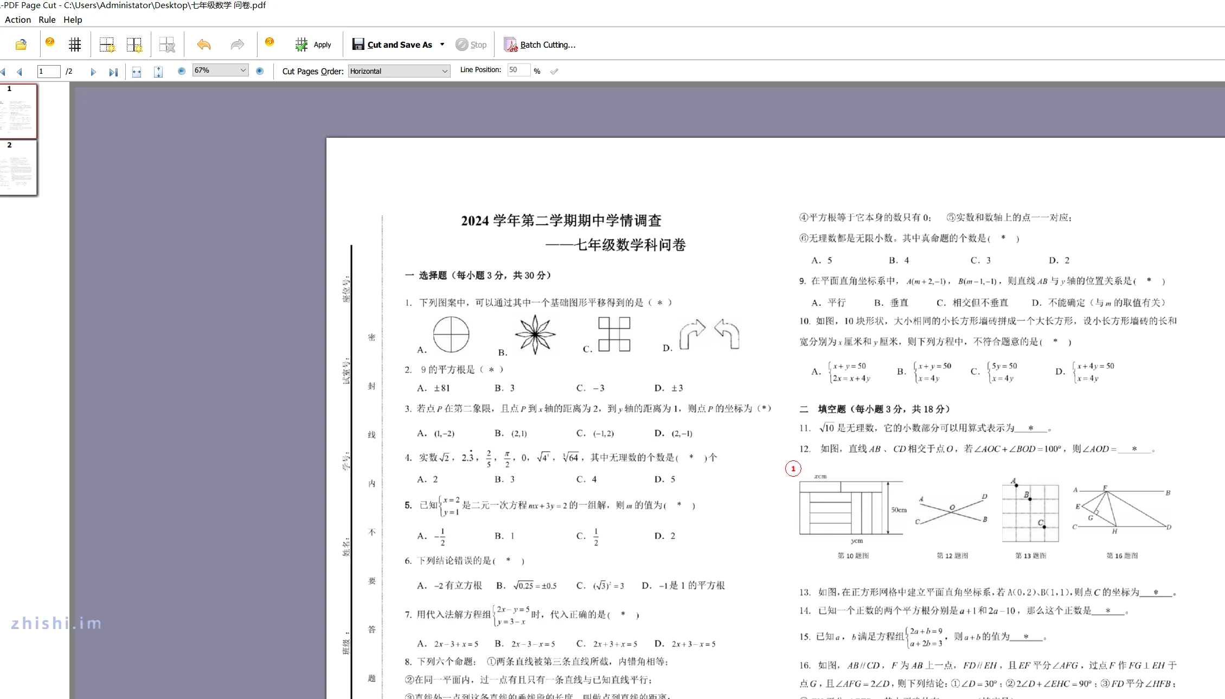
Task: Click the zoom in plus icon
Action: tap(260, 70)
